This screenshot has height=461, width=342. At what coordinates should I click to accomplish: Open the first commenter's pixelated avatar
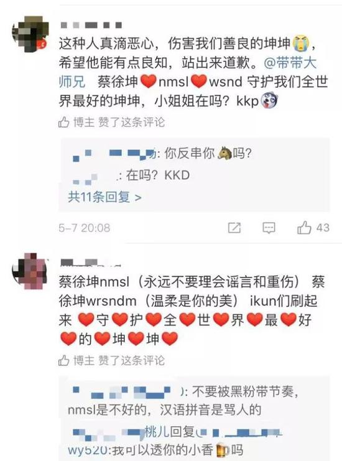[x=30, y=34]
